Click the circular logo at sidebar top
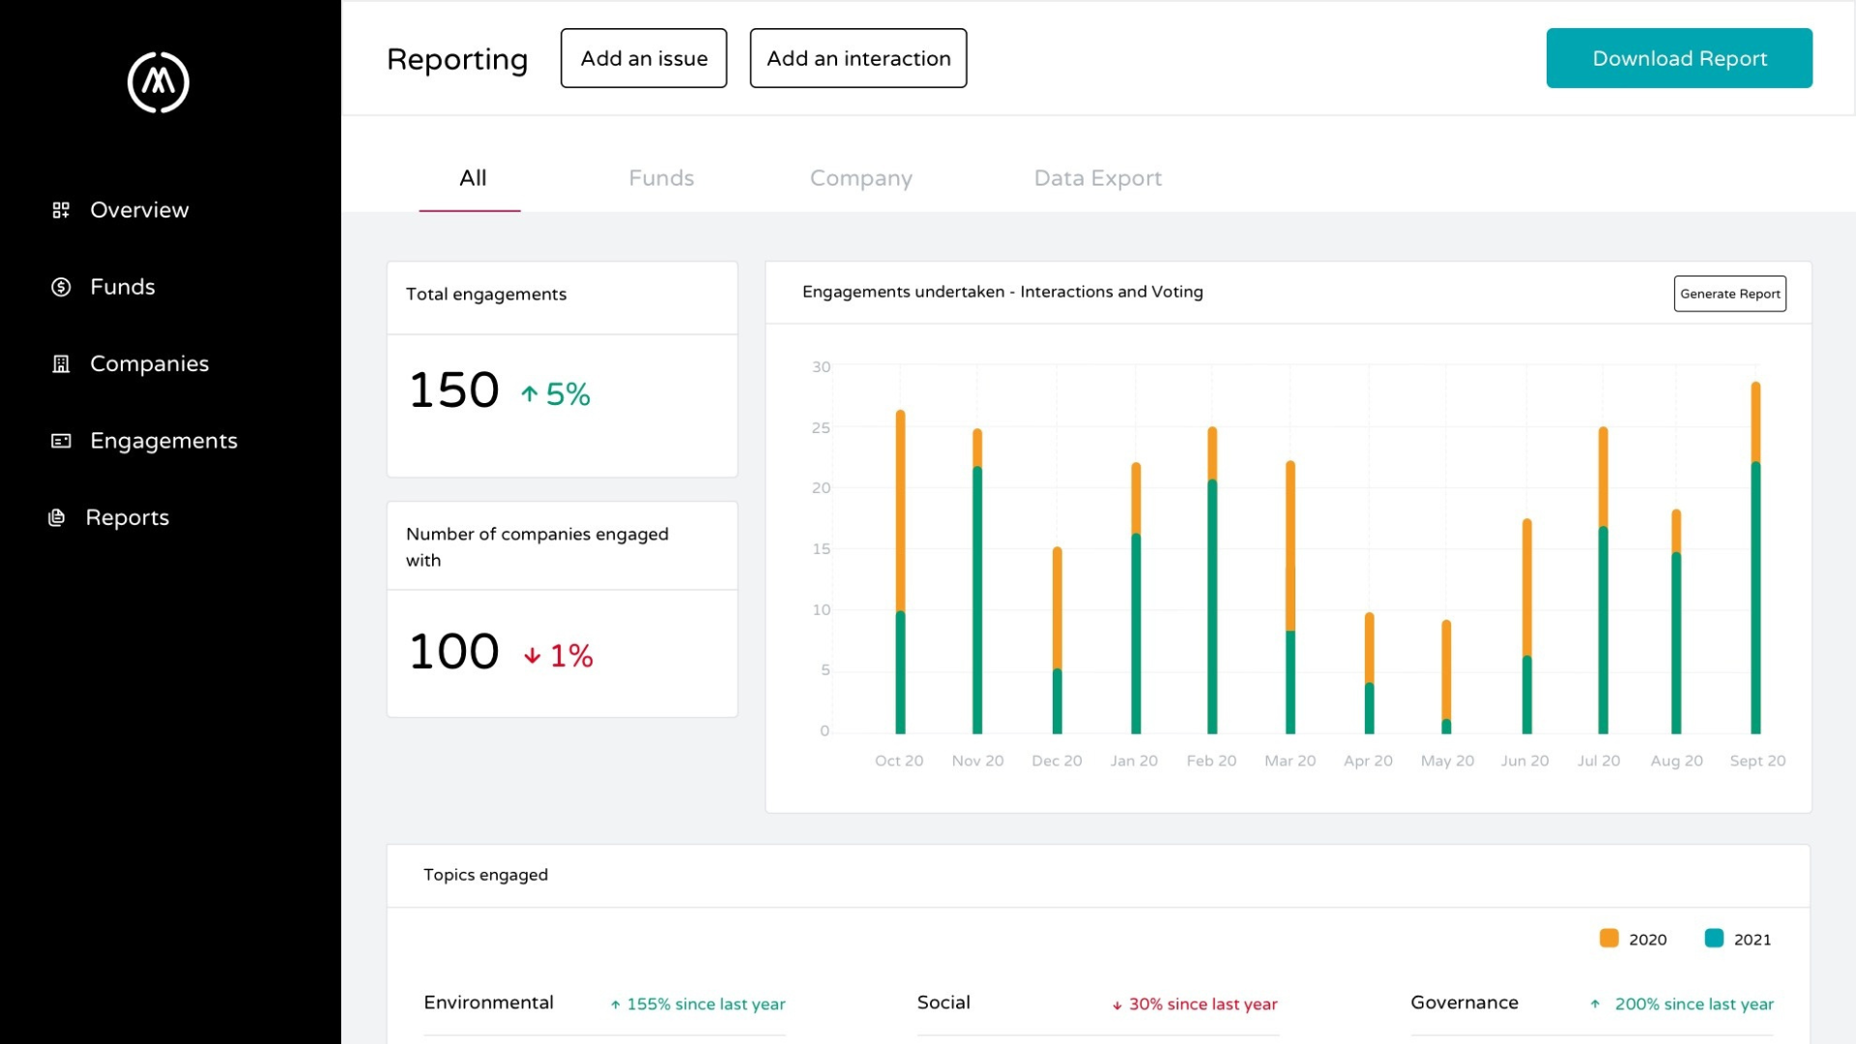The image size is (1856, 1044). pyautogui.click(x=157, y=83)
